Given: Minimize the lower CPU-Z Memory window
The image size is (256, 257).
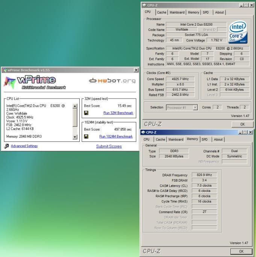Looking at the screenshot, I should [240, 132].
